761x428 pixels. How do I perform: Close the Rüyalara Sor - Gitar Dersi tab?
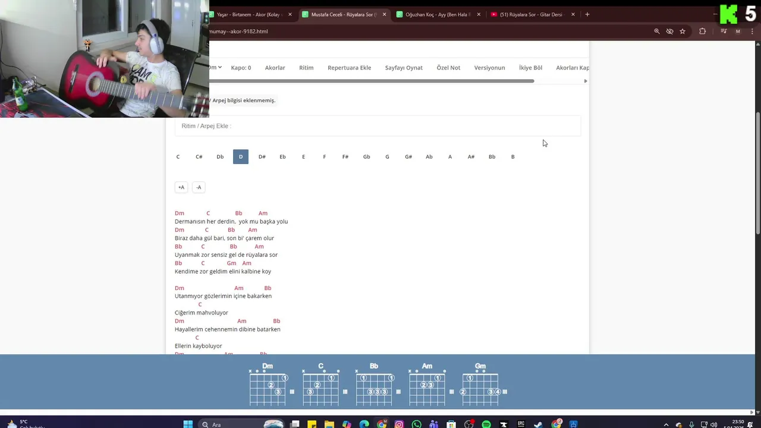pos(573,14)
